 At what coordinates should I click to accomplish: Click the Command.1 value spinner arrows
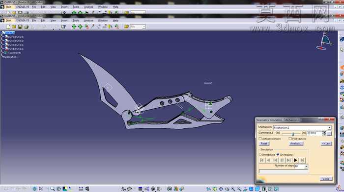click(x=324, y=133)
